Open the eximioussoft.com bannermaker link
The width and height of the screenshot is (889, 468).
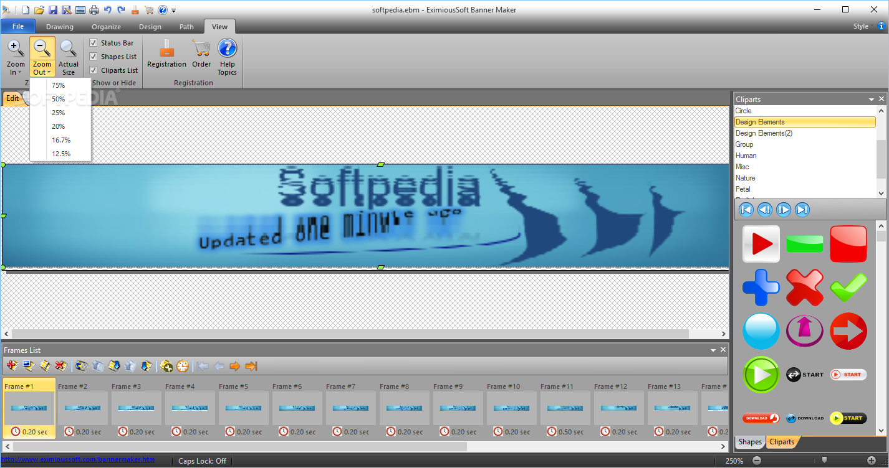click(x=78, y=460)
